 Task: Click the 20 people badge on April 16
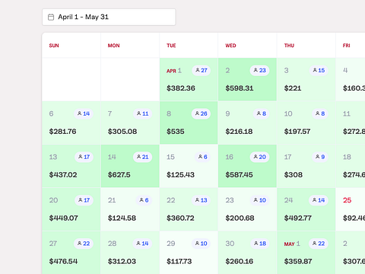coord(259,157)
